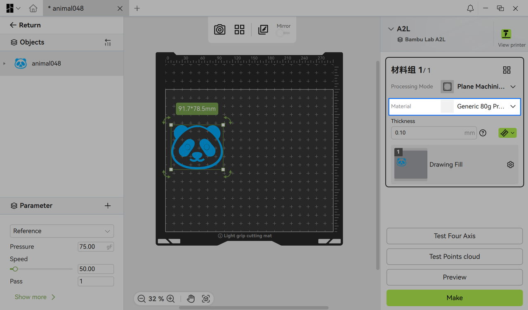This screenshot has height=310, width=528.
Task: Add a new tab with plus icon
Action: pyautogui.click(x=137, y=8)
